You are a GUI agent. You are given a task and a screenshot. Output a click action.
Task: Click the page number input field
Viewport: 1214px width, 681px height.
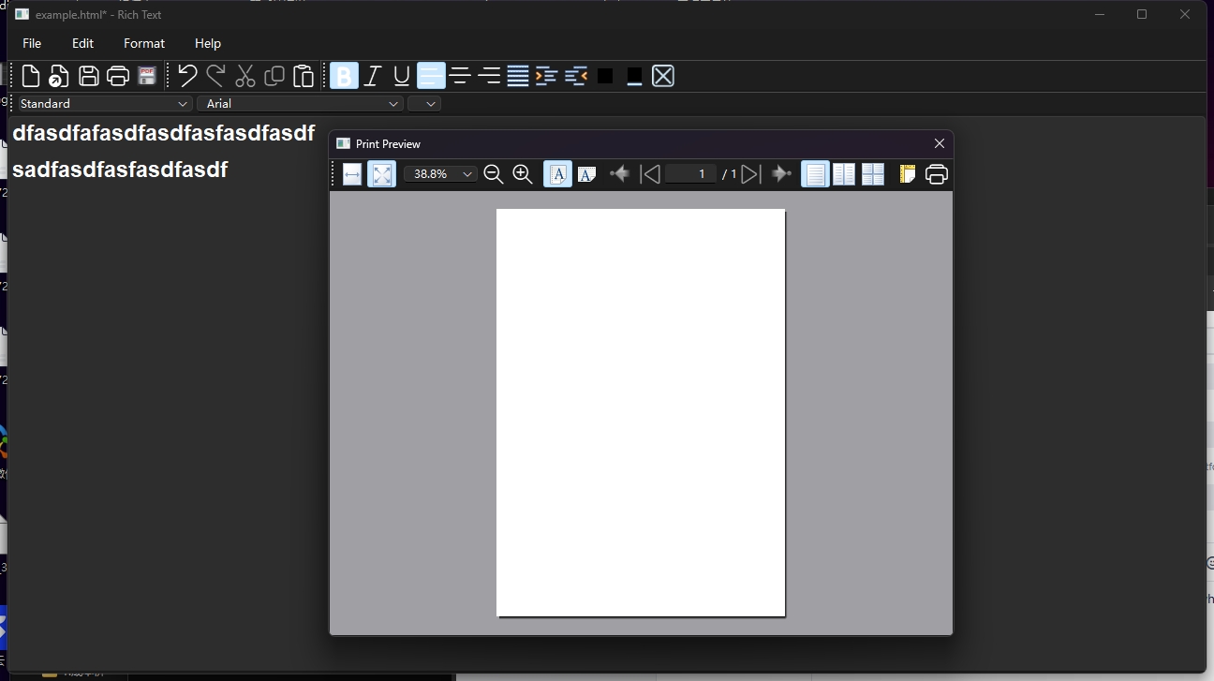click(x=691, y=174)
